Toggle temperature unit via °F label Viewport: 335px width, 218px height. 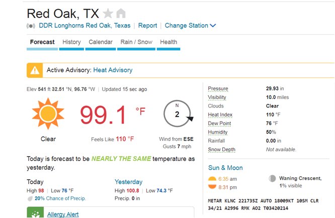click(x=140, y=111)
